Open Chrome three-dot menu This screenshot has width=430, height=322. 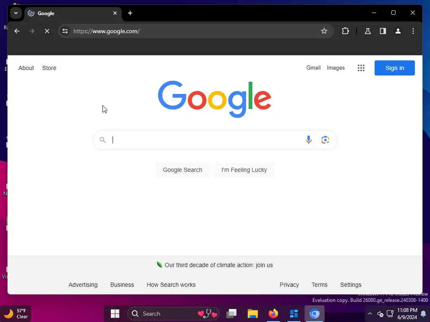click(x=413, y=31)
